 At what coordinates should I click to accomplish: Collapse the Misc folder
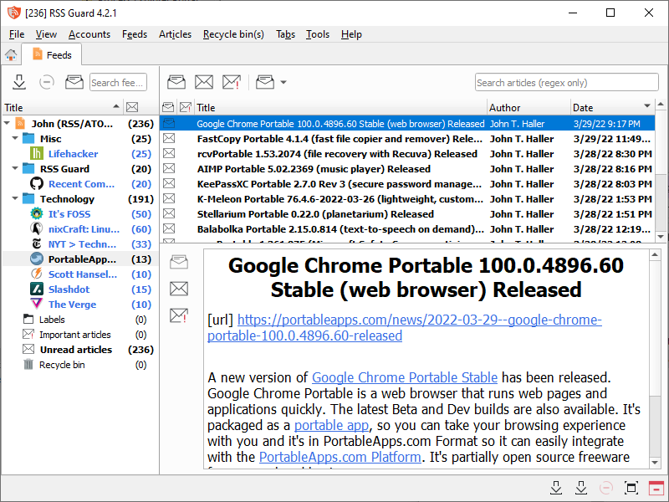point(15,139)
